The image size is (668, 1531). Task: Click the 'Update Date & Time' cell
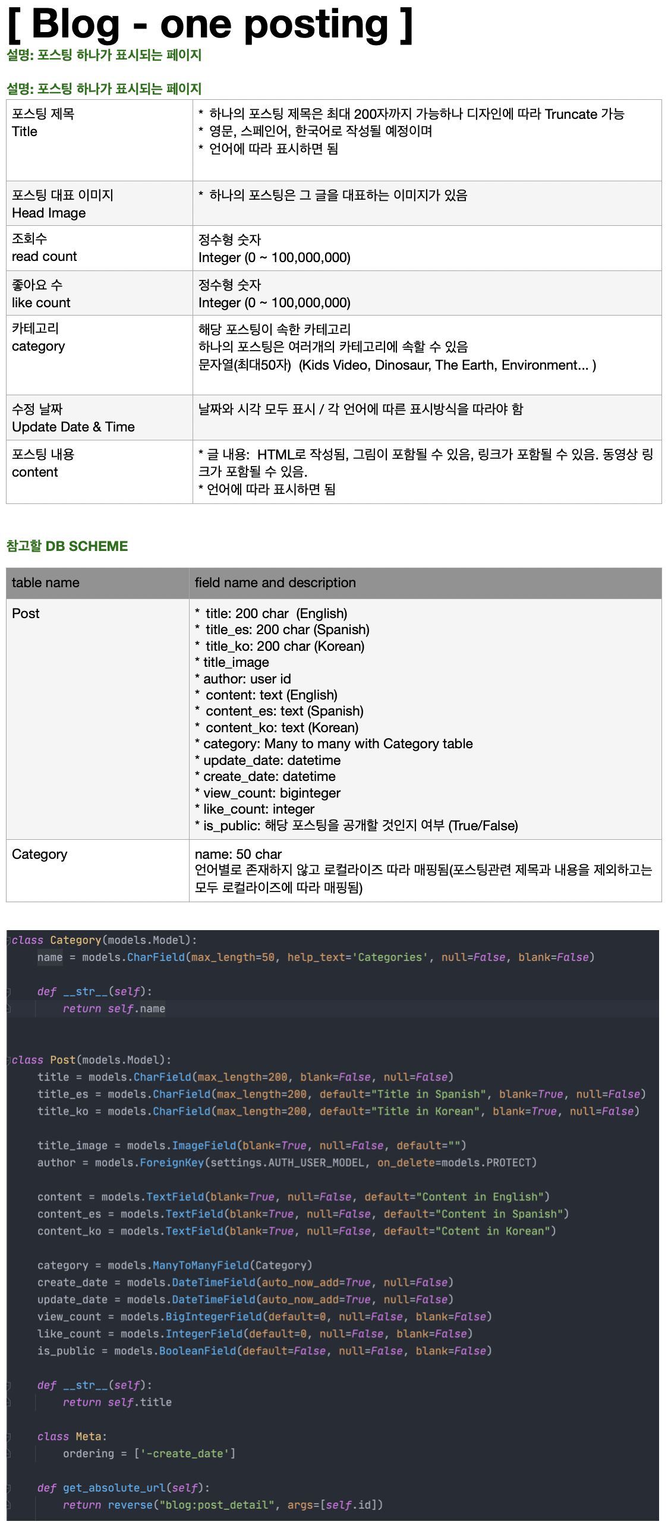[99, 418]
